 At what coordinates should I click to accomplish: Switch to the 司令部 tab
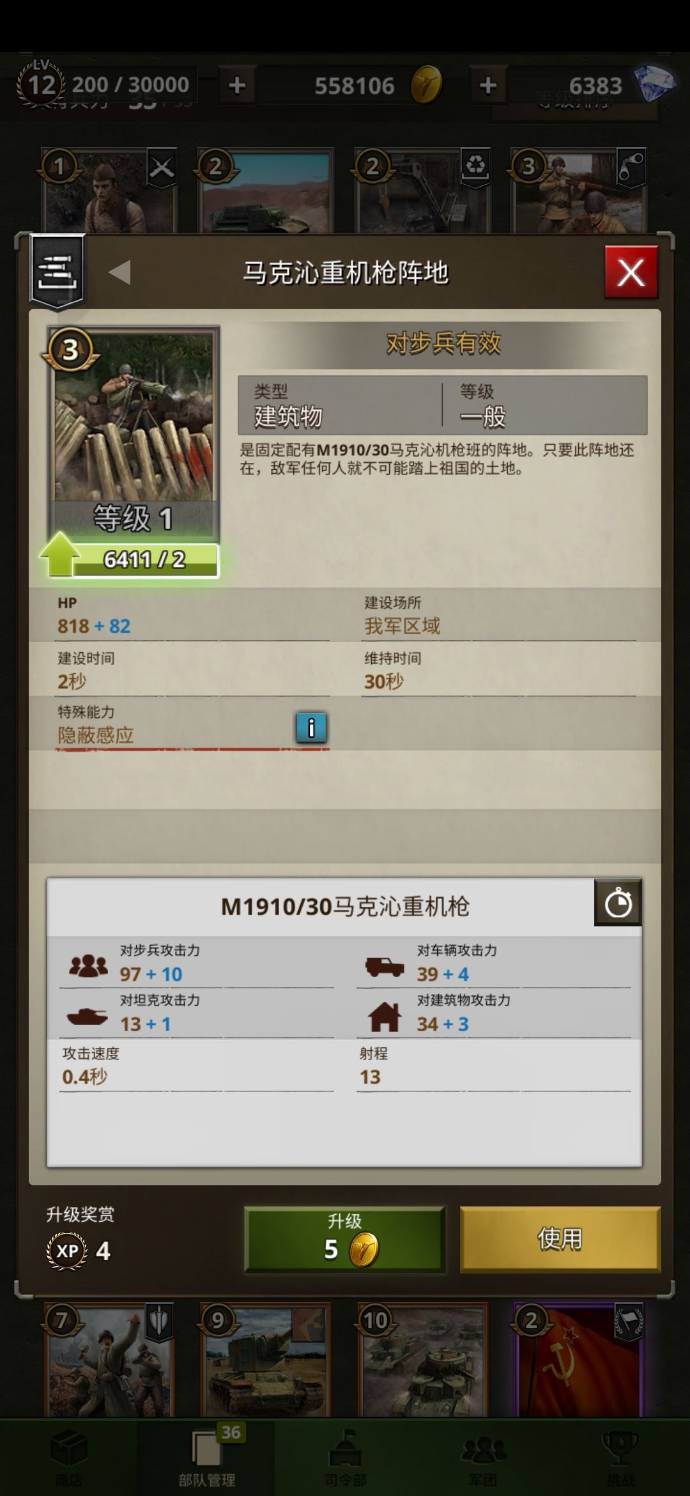click(x=345, y=1456)
